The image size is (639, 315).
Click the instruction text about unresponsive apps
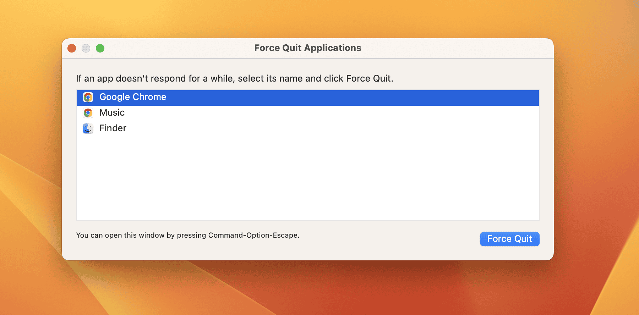pos(234,78)
